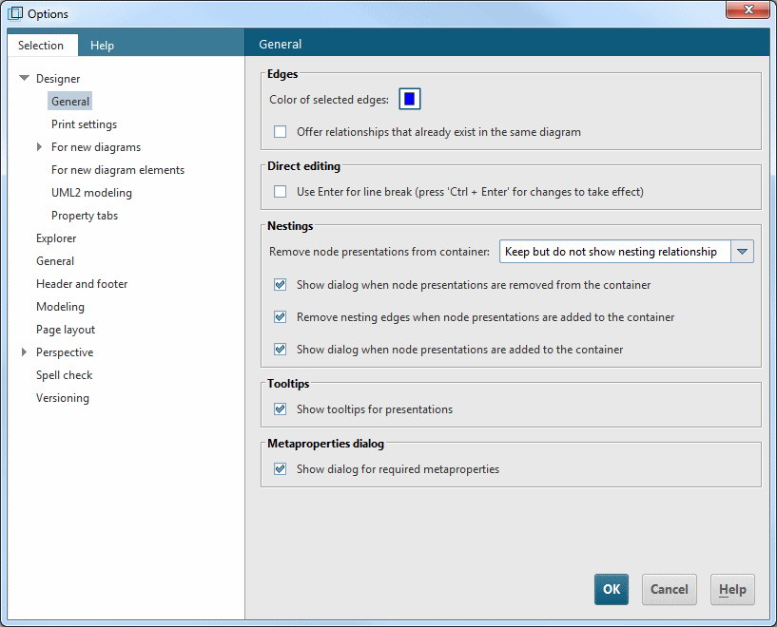The image size is (777, 627).
Task: Click the Help button at bottom
Action: click(732, 589)
